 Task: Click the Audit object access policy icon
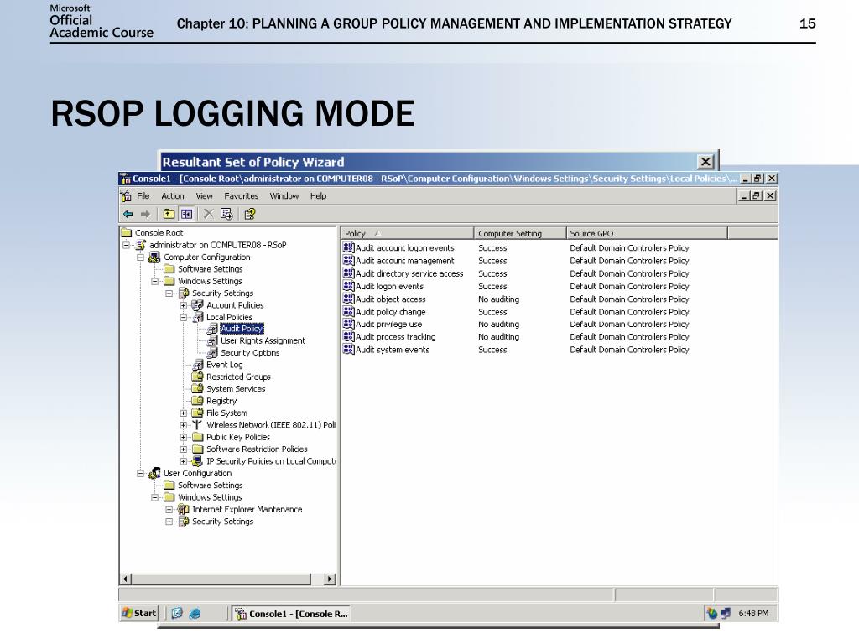pos(348,299)
